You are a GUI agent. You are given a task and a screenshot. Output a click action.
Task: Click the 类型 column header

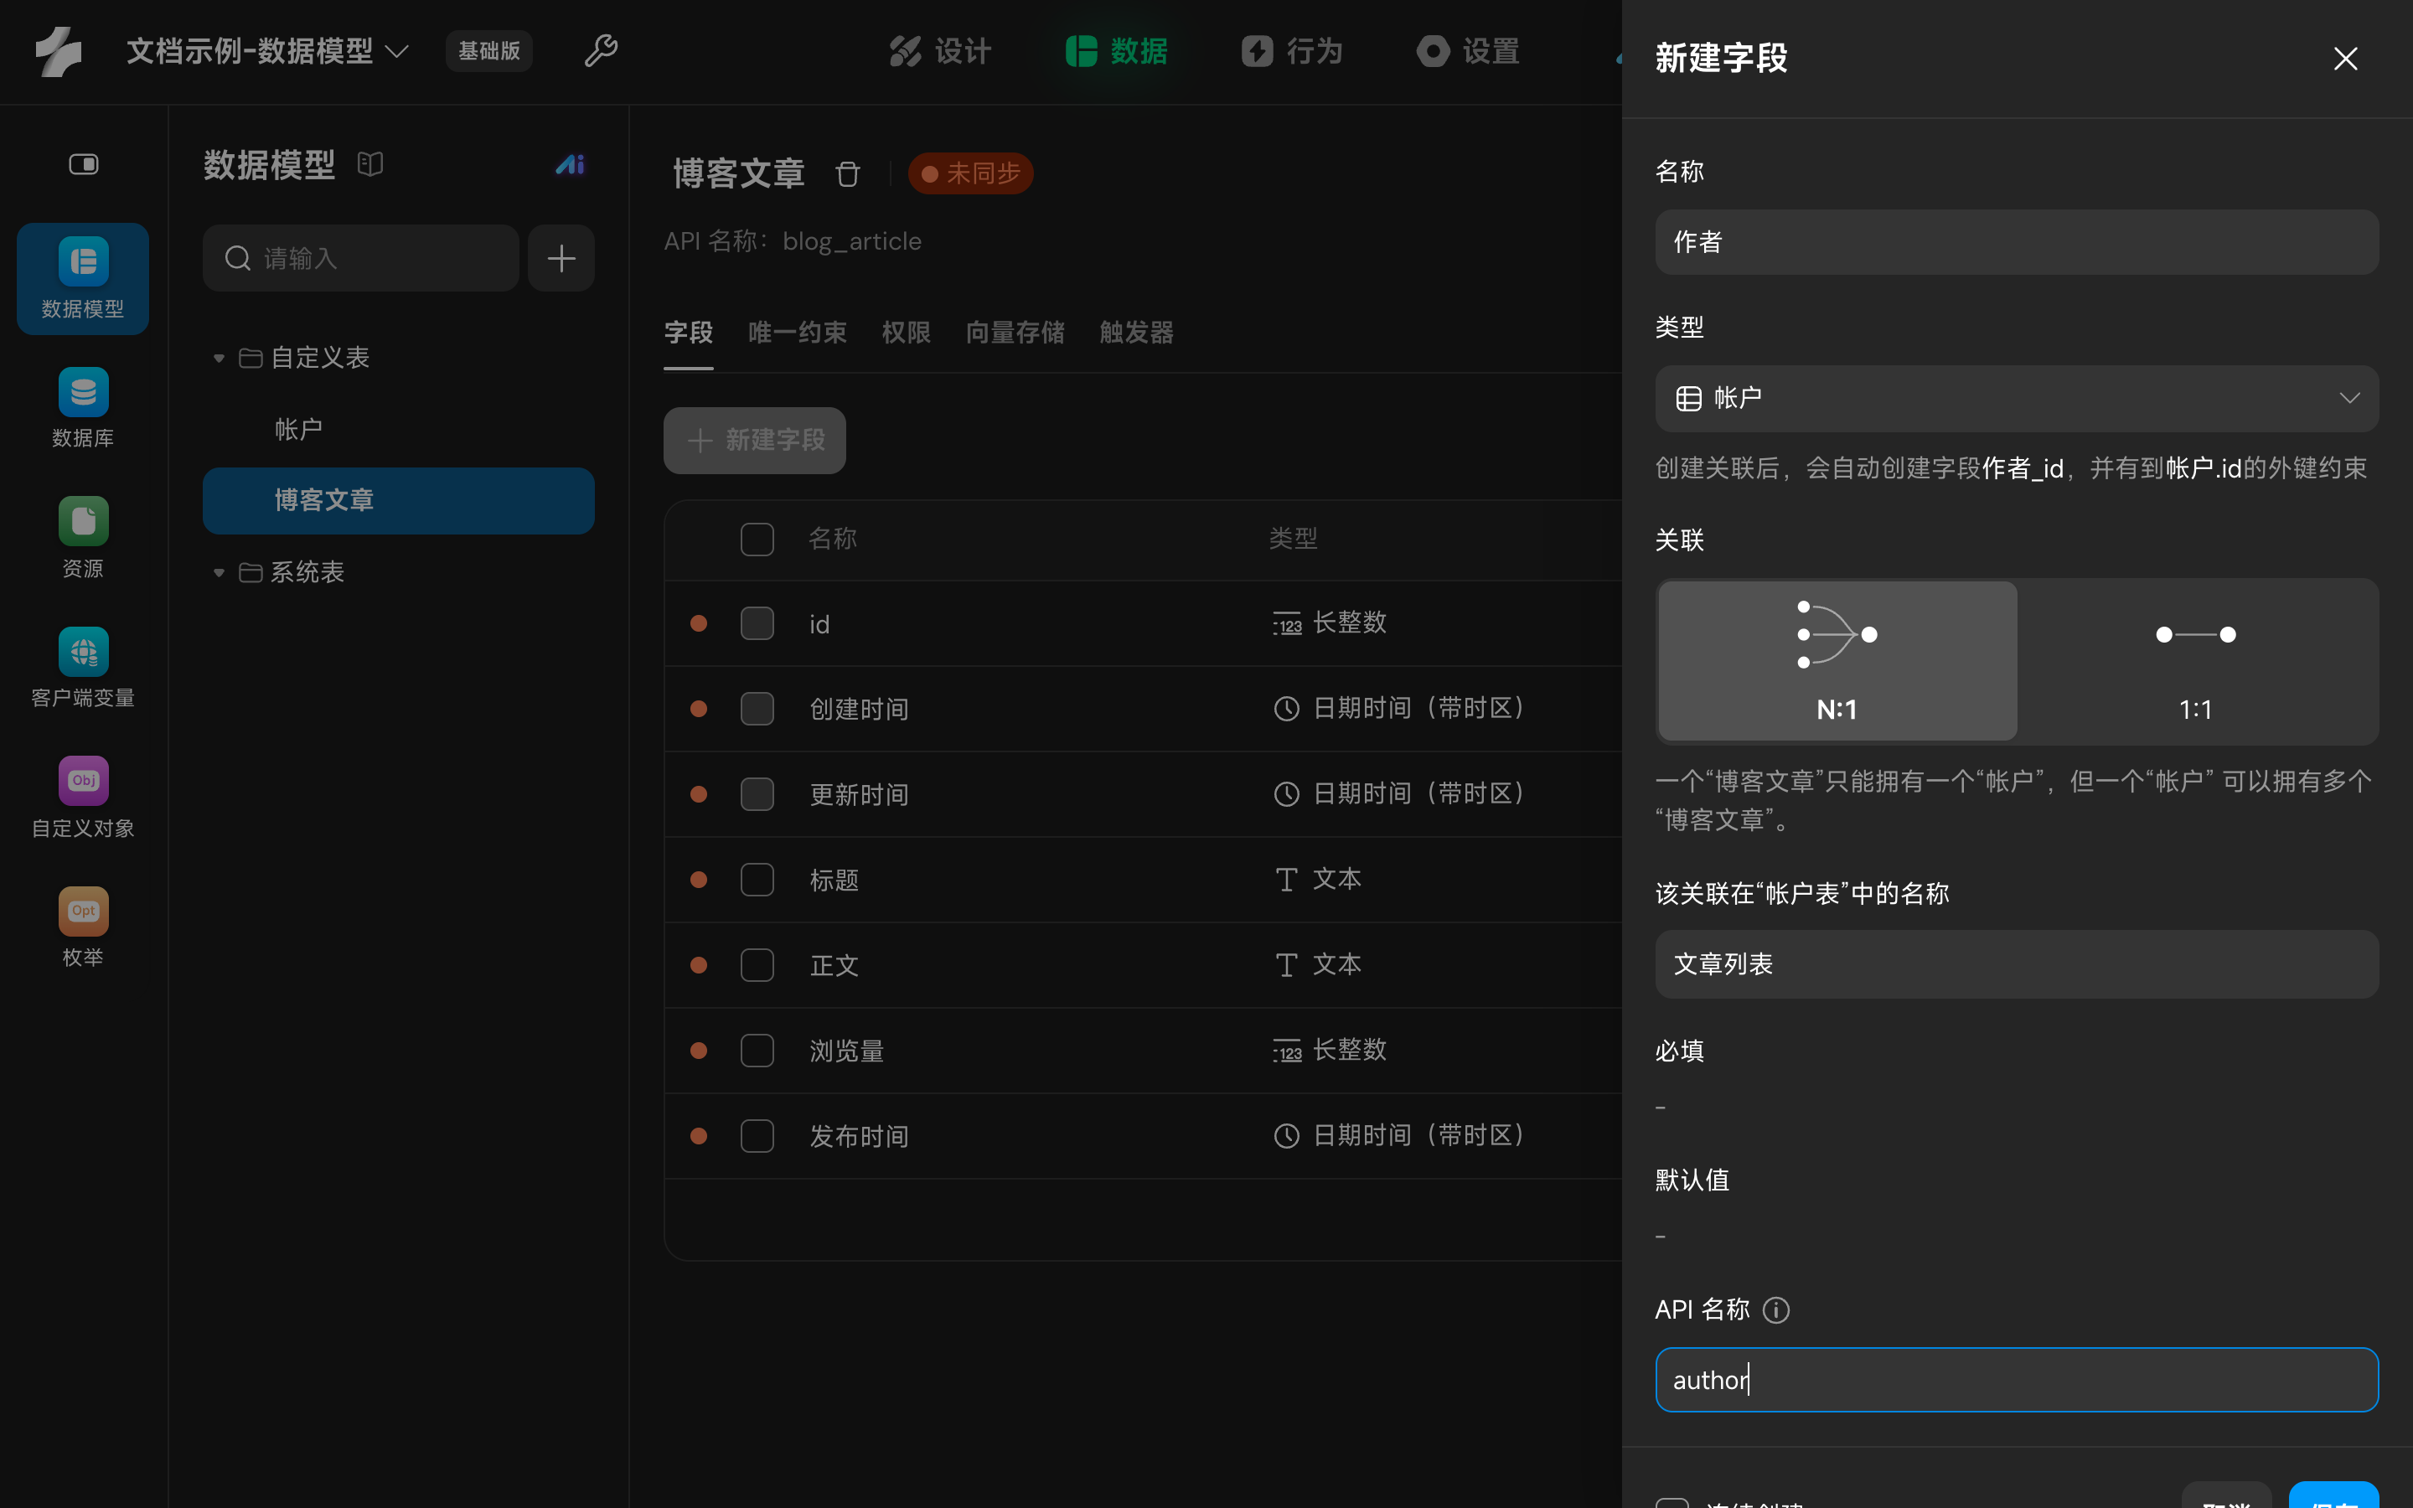[1294, 539]
